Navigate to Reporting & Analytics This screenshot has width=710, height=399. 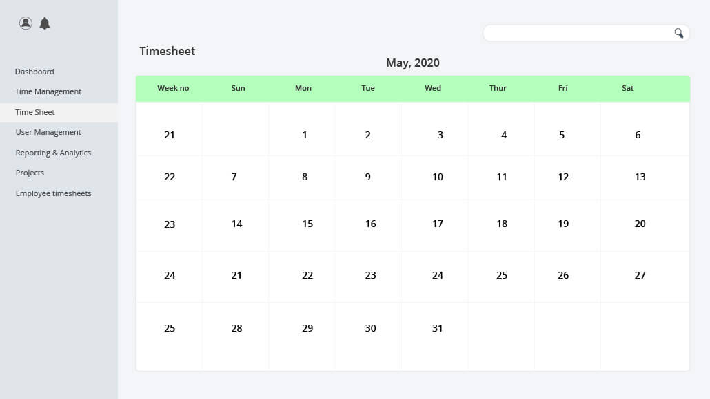[x=53, y=153]
